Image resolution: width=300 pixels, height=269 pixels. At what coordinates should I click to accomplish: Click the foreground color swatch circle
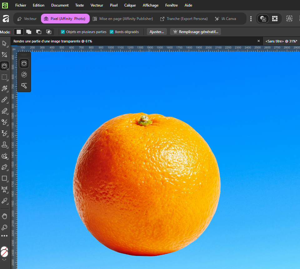pos(4,251)
